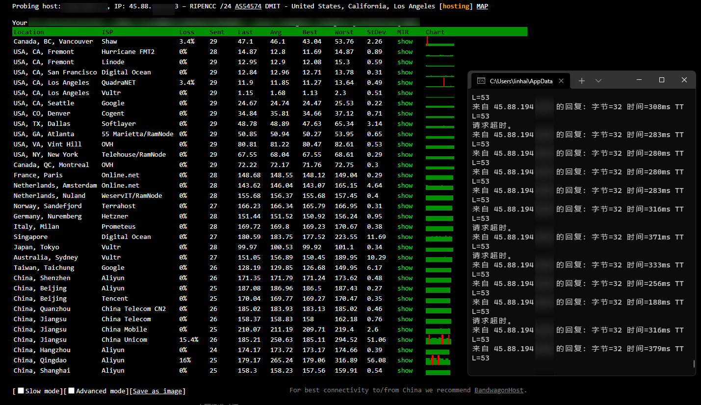The height and width of the screenshot is (405, 701).
Task: Show MTR for Shanghai Aliyun
Action: click(405, 371)
